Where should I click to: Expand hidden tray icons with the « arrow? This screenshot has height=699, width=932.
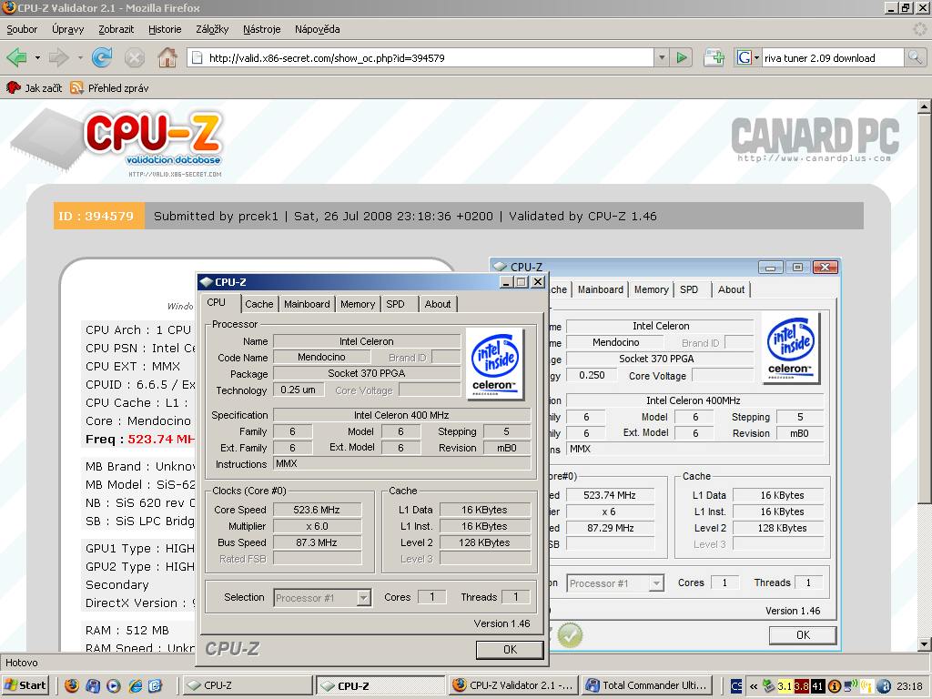753,686
